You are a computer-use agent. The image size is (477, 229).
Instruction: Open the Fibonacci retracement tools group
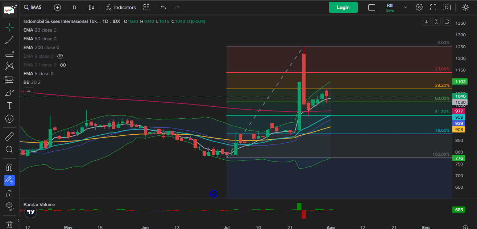10,53
